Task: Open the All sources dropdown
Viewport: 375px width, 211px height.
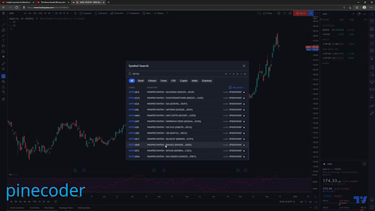Action: click(x=236, y=88)
